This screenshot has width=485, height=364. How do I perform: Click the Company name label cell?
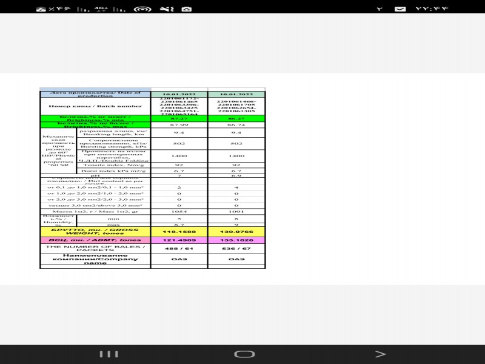[95, 259]
